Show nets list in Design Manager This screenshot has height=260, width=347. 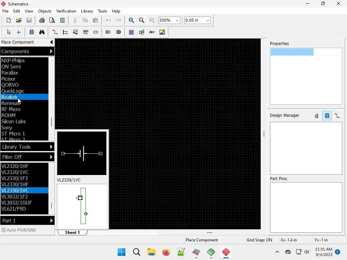coord(337,116)
